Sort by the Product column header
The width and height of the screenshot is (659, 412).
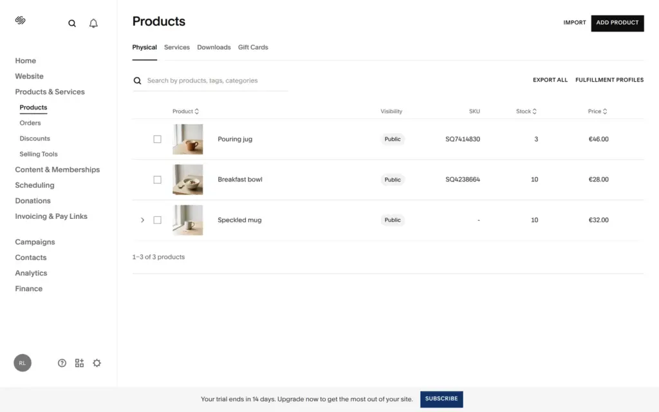185,111
